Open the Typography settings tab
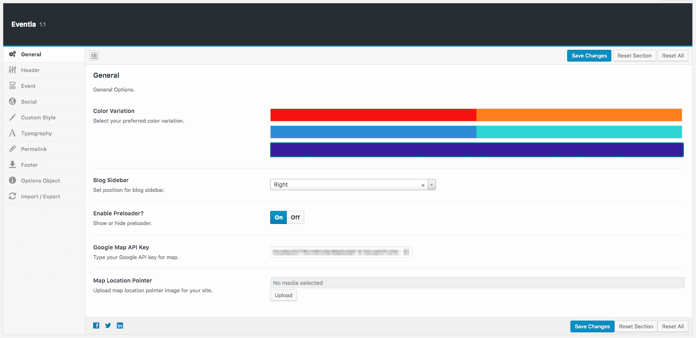696x338 pixels. [x=36, y=134]
